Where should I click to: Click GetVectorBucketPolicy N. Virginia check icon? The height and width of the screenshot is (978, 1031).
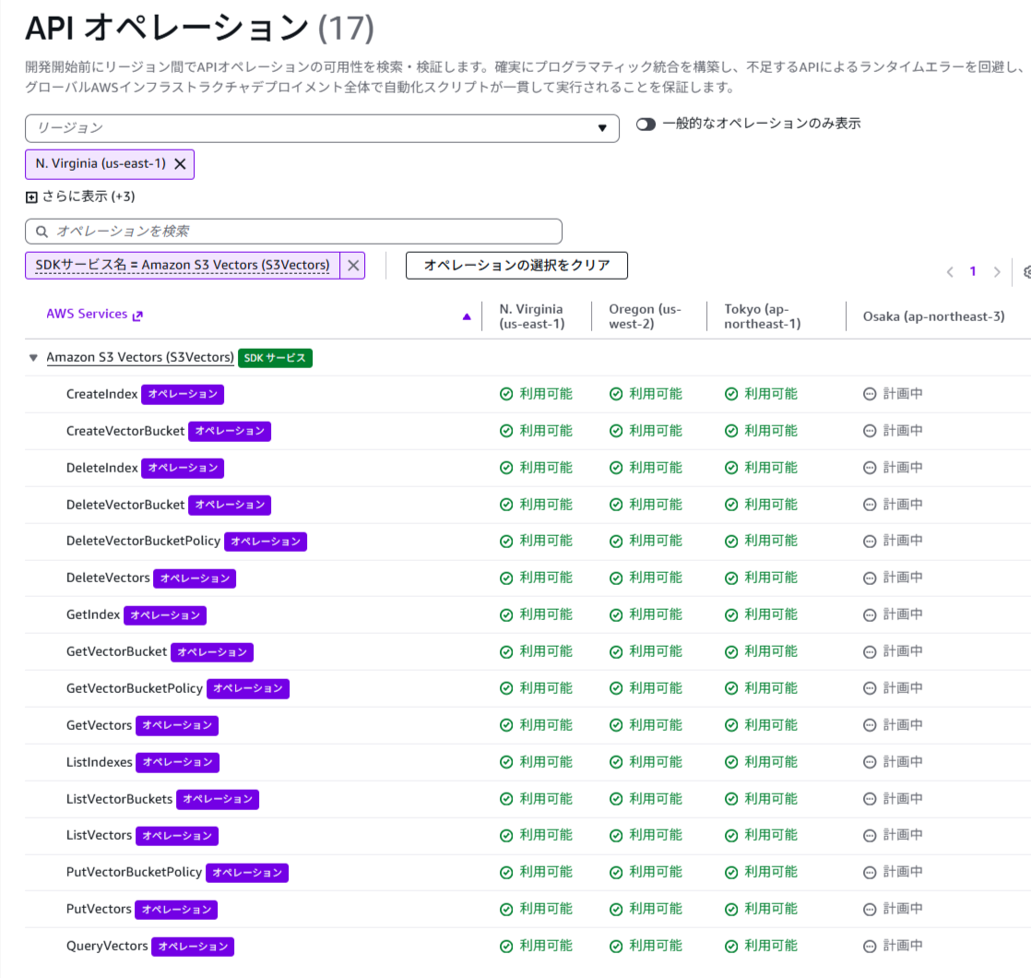click(x=506, y=688)
